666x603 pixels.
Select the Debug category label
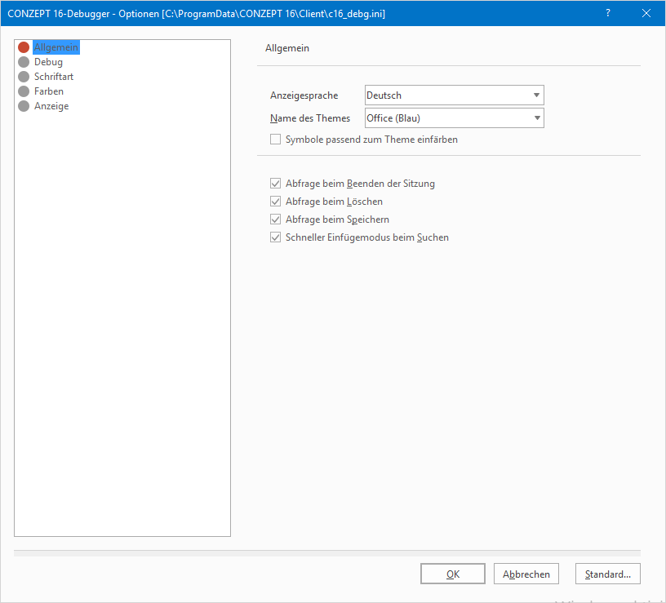[48, 62]
